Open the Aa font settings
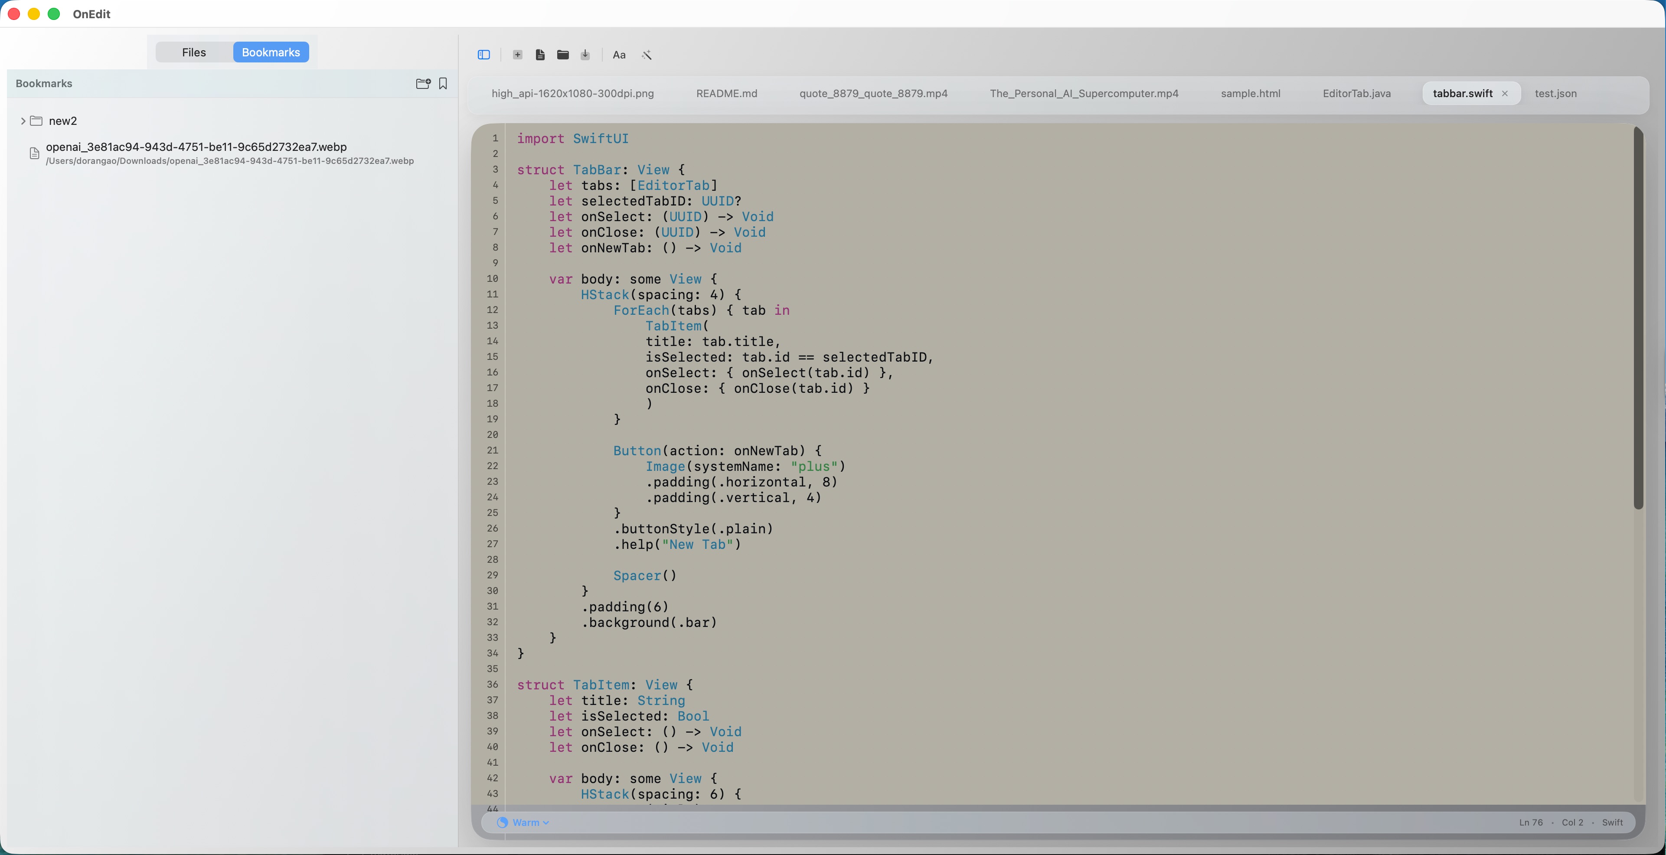This screenshot has height=855, width=1666. pos(619,55)
